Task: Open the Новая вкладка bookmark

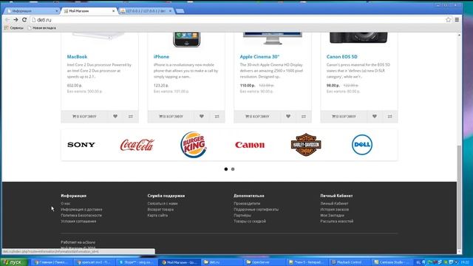Action: [x=41, y=28]
